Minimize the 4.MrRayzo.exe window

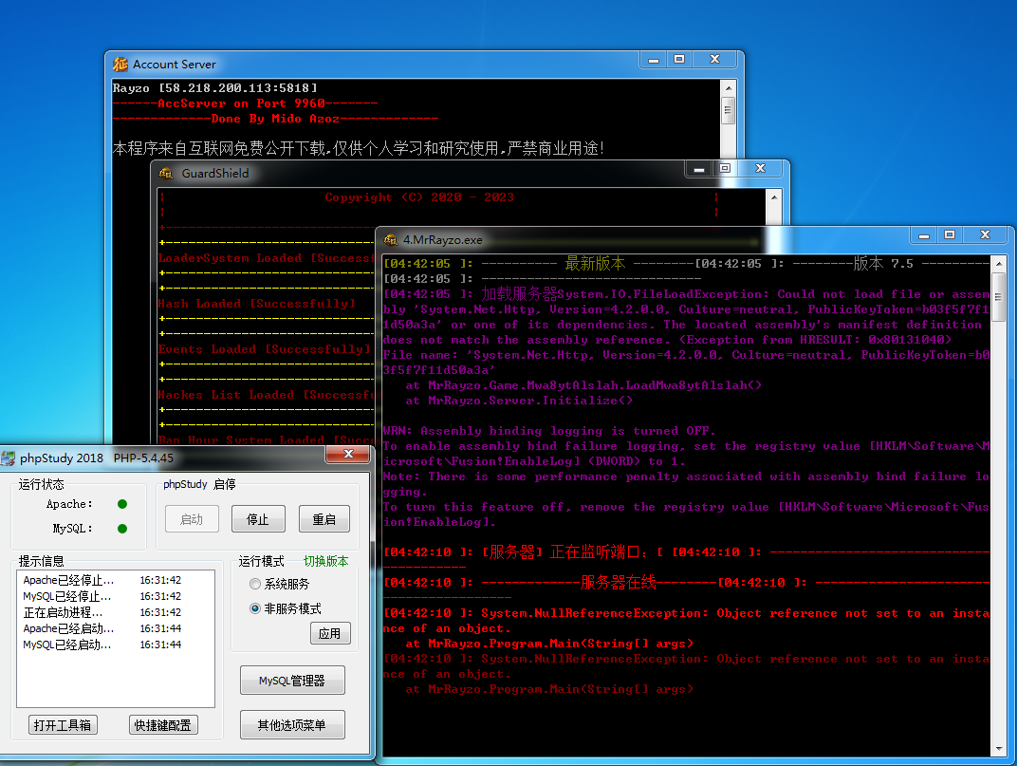(924, 235)
